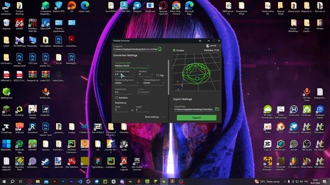Browse for image file in Particle Converter
Viewport: 330px width, 185px height.
(160, 49)
